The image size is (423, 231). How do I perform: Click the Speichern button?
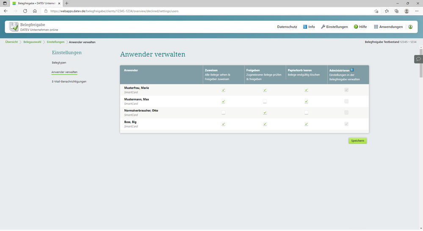click(357, 141)
